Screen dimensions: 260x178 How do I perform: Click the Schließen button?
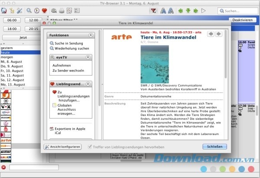click(214, 147)
